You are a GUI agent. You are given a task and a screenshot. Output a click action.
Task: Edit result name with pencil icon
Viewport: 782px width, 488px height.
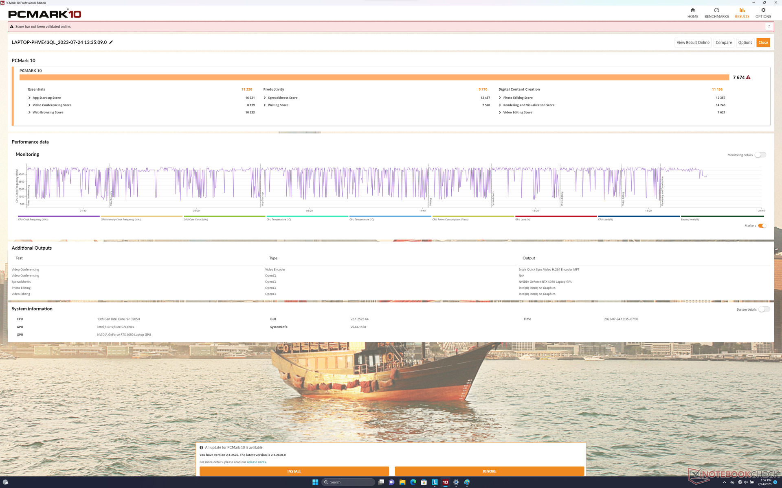pos(111,42)
